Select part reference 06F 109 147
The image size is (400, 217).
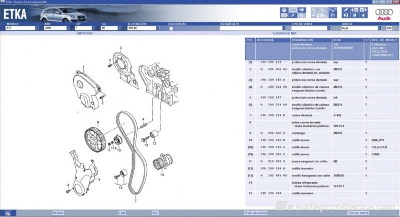pyautogui.click(x=271, y=98)
